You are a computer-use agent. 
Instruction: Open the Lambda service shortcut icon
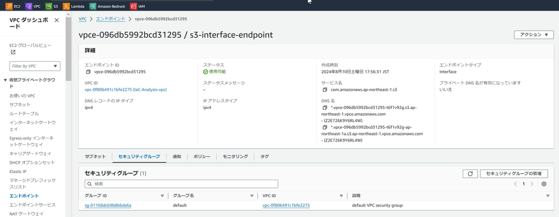(x=66, y=6)
